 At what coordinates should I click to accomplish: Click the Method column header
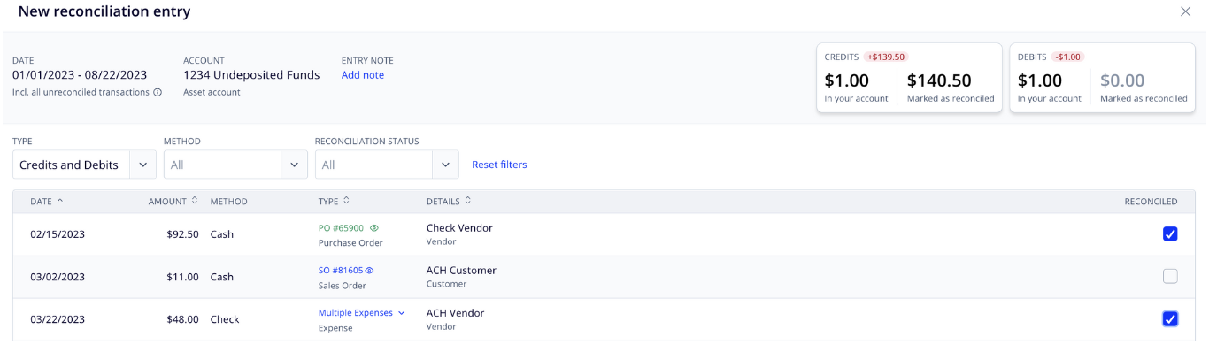coord(228,202)
